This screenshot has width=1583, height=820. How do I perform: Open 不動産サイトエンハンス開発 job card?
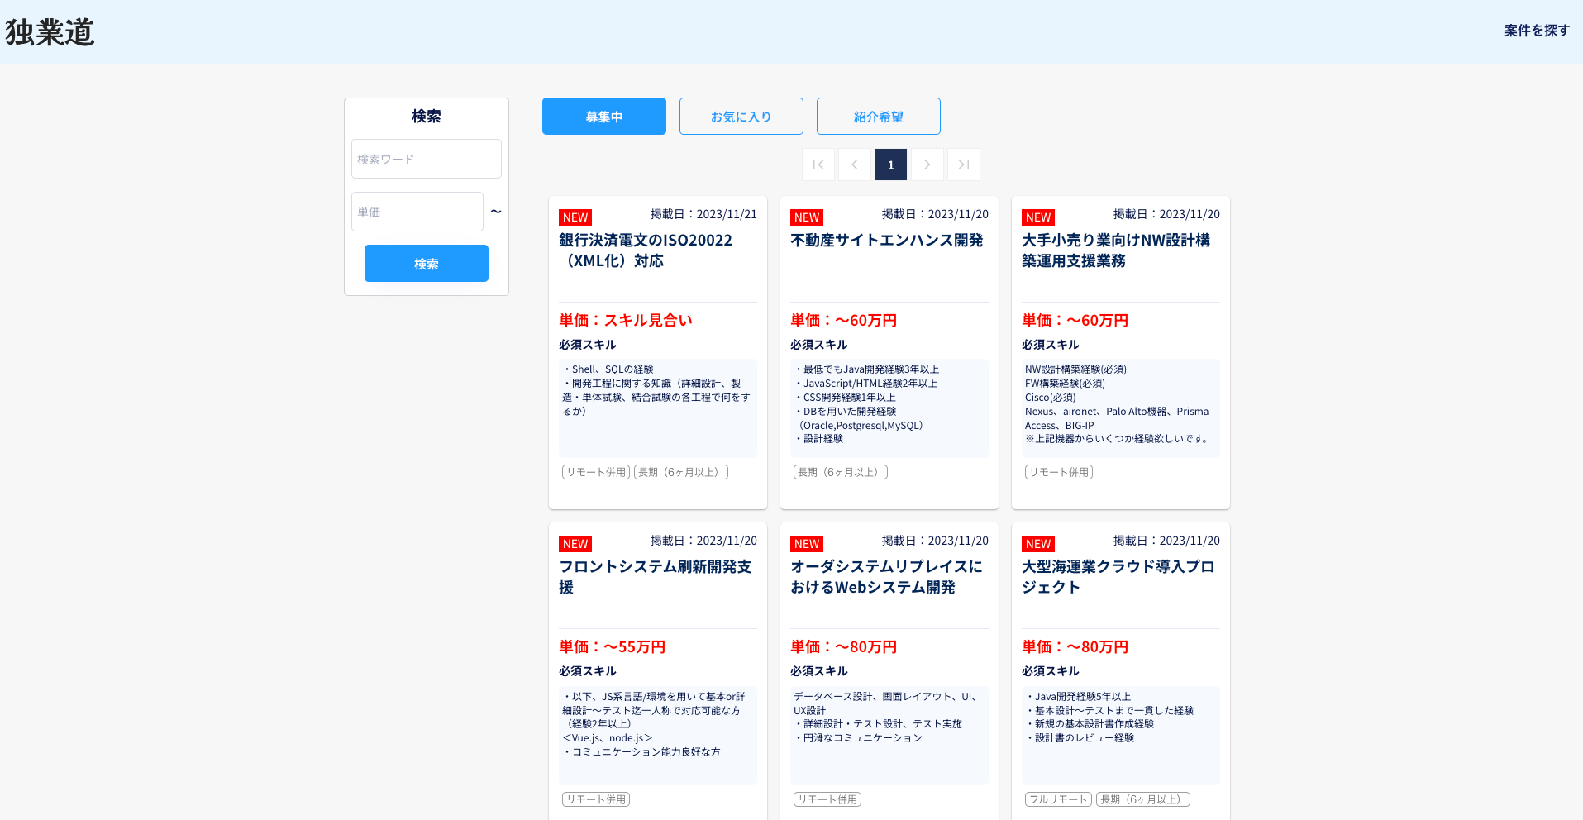[x=886, y=241]
